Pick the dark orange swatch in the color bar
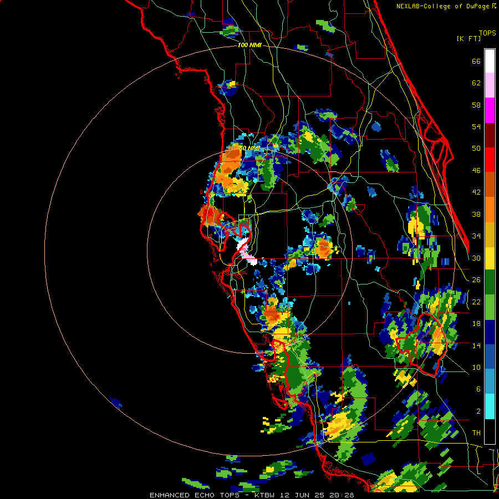This screenshot has width=499, height=499. click(490, 184)
